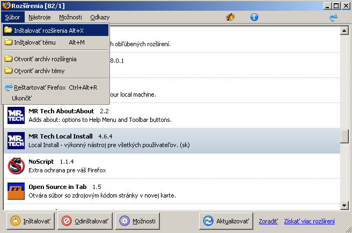Click blue arrow icon beside Reštartovať Firefox
Image resolution: width=352 pixels, height=233 pixels.
pos(9,88)
